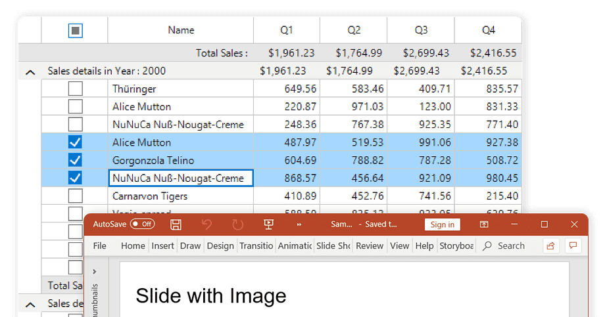
Task: Click the Redo arrow icon
Action: 237,224
